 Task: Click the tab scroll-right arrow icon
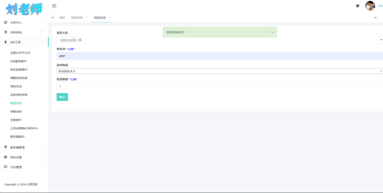[x=376, y=18]
